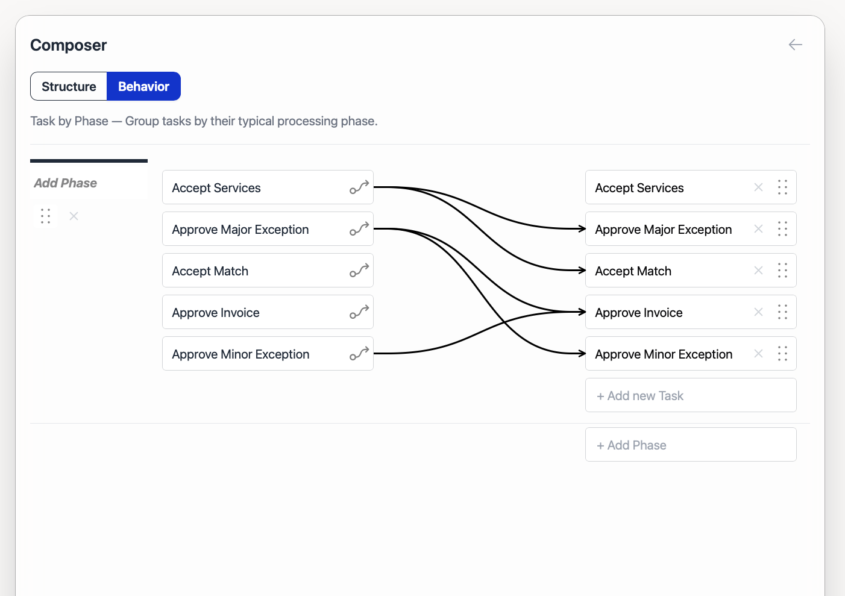Grab the drag handle beside Accept Match
The height and width of the screenshot is (596, 845).
782,270
